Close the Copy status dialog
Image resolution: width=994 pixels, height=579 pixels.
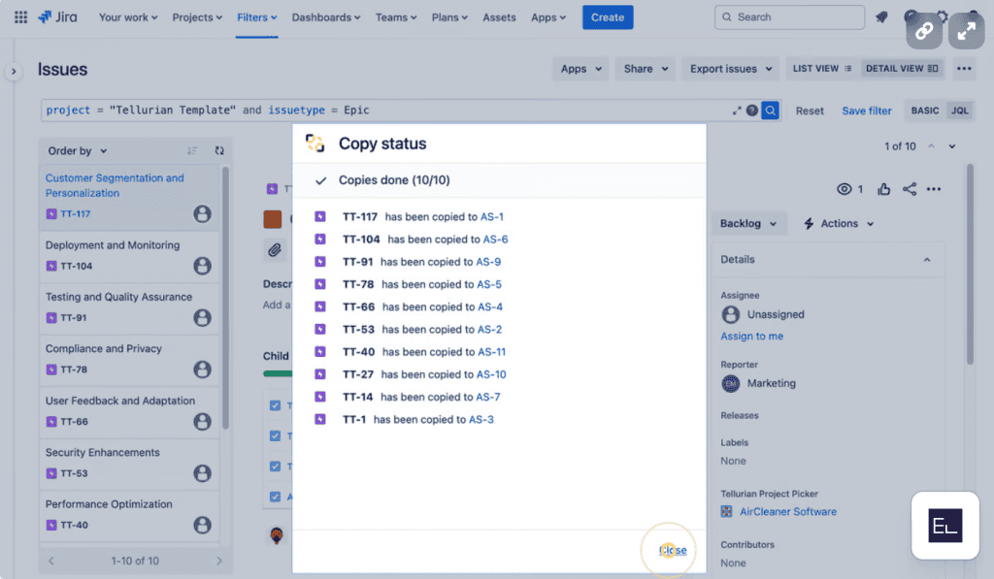pyautogui.click(x=673, y=551)
